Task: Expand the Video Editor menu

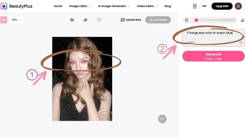Action: pos(147,6)
